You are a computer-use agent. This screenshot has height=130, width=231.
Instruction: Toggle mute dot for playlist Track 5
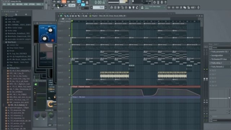[x=69, y=56]
